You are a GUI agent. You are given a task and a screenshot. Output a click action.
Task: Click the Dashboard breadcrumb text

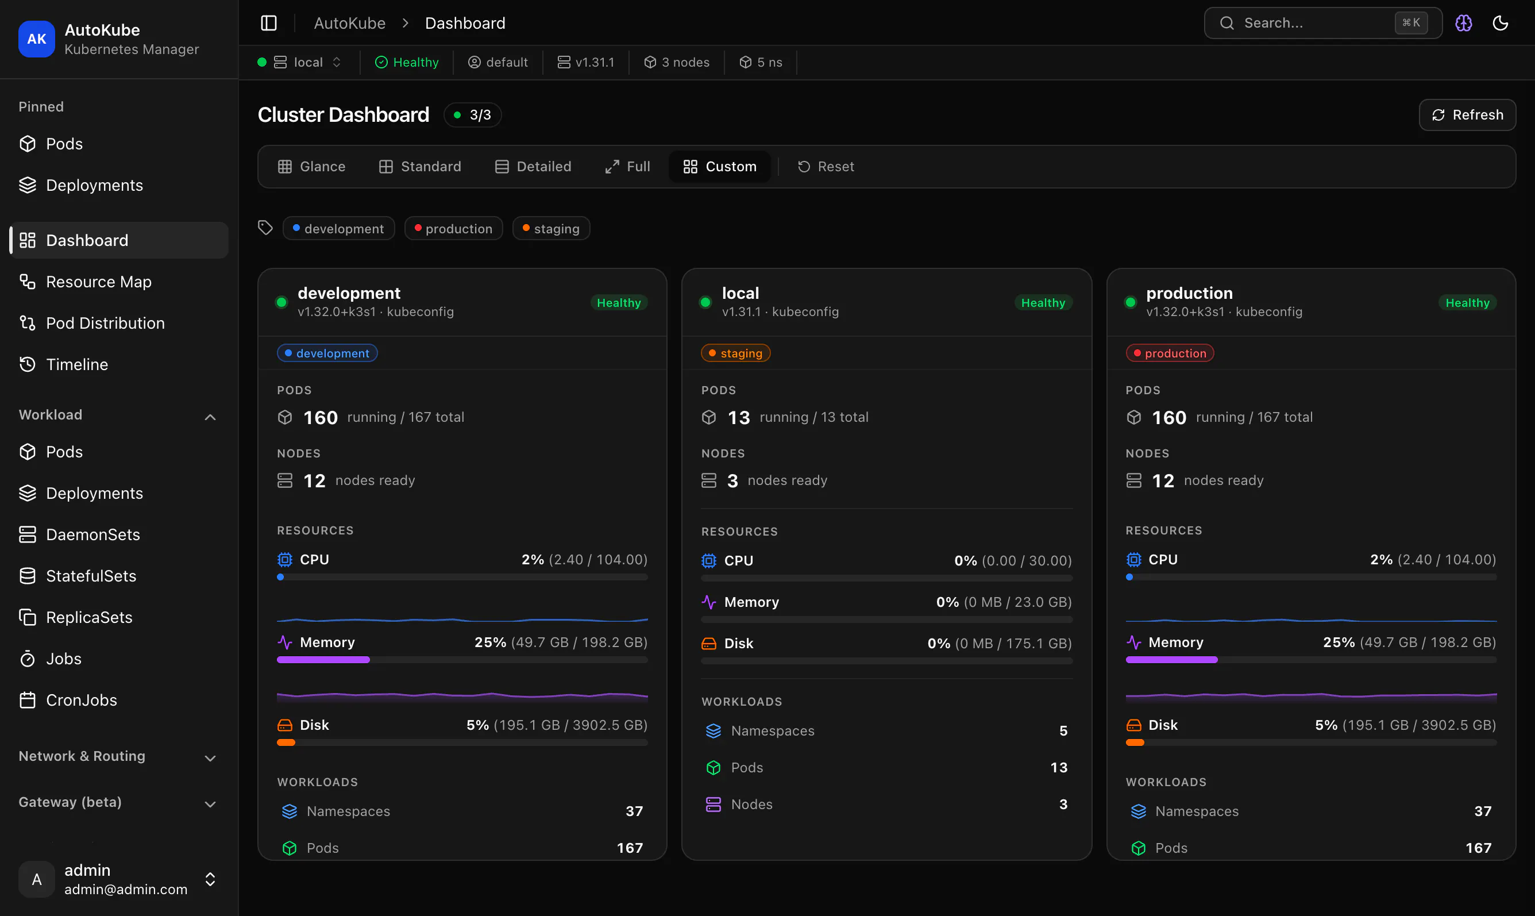465,23
